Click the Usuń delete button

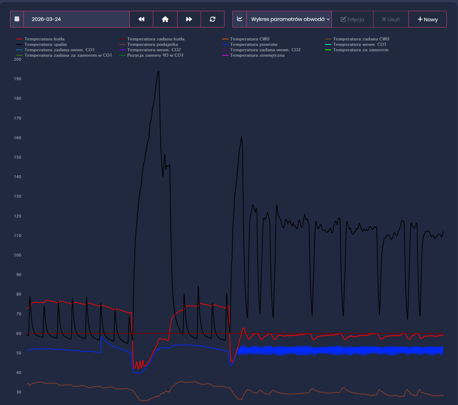coord(391,19)
